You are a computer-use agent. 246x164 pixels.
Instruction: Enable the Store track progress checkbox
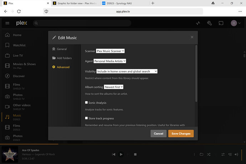[86, 118]
